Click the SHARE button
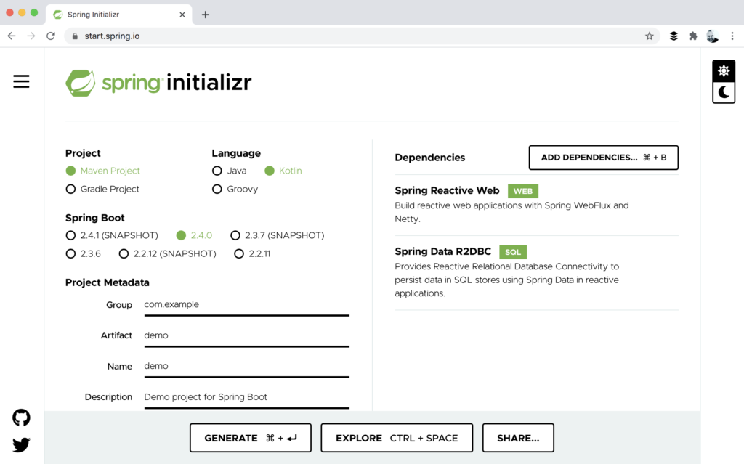Viewport: 744px width, 464px height. (518, 438)
